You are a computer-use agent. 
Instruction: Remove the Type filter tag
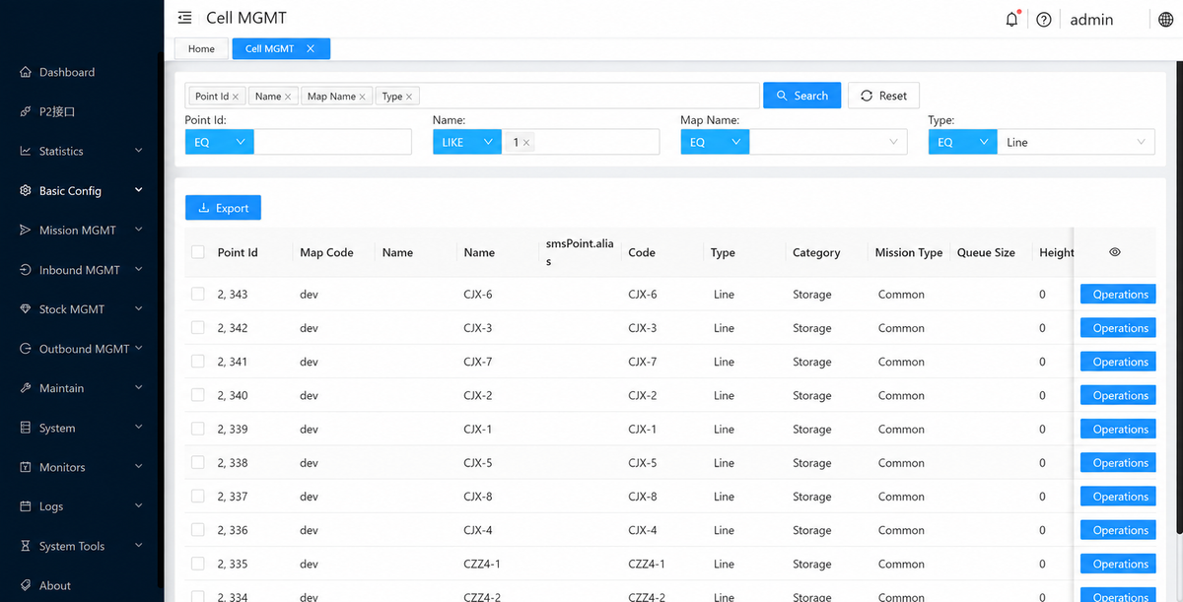pyautogui.click(x=409, y=97)
